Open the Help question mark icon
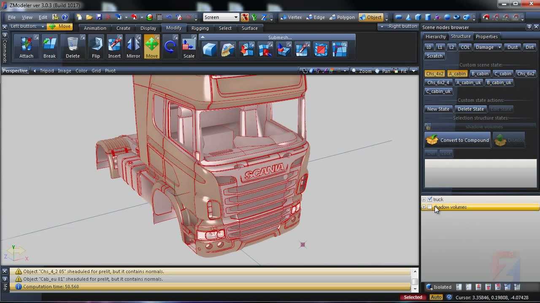The image size is (540, 303). (x=65, y=17)
